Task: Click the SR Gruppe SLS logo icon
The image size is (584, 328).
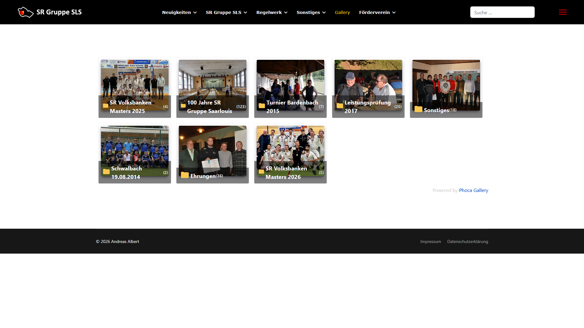Action: pos(26,12)
